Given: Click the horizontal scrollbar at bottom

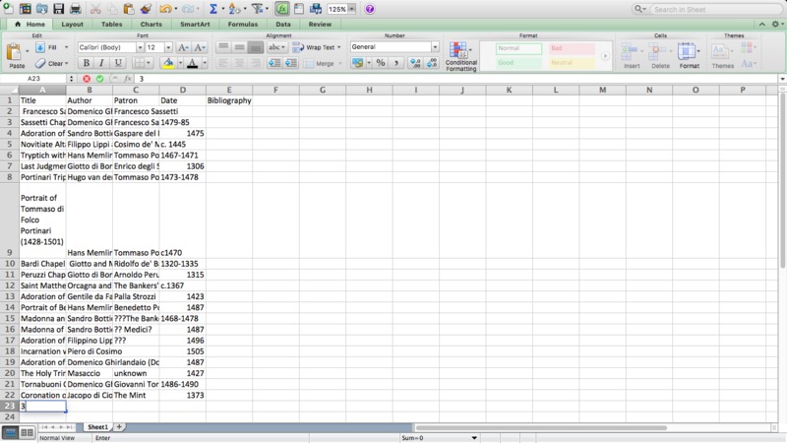Looking at the screenshot, I should pyautogui.click(x=541, y=427).
